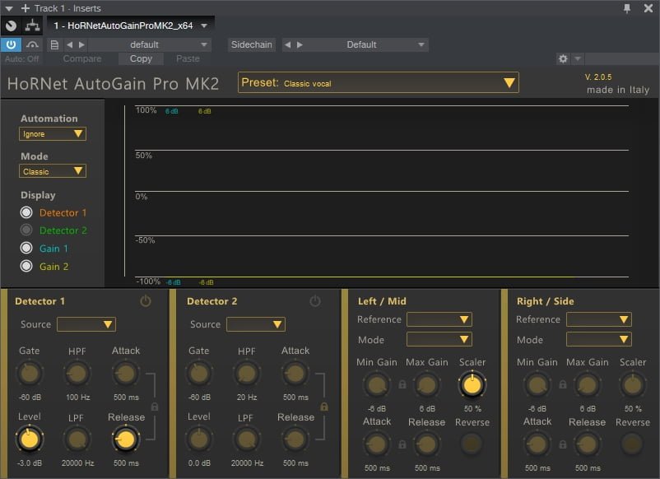Click Detector 1 LPF knob
Screen dimensions: 660x479
(x=77, y=439)
